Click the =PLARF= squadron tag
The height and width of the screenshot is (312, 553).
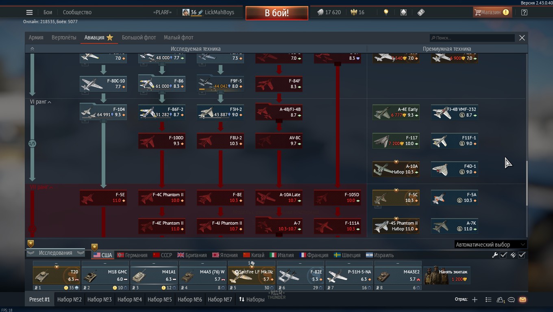coord(162,12)
